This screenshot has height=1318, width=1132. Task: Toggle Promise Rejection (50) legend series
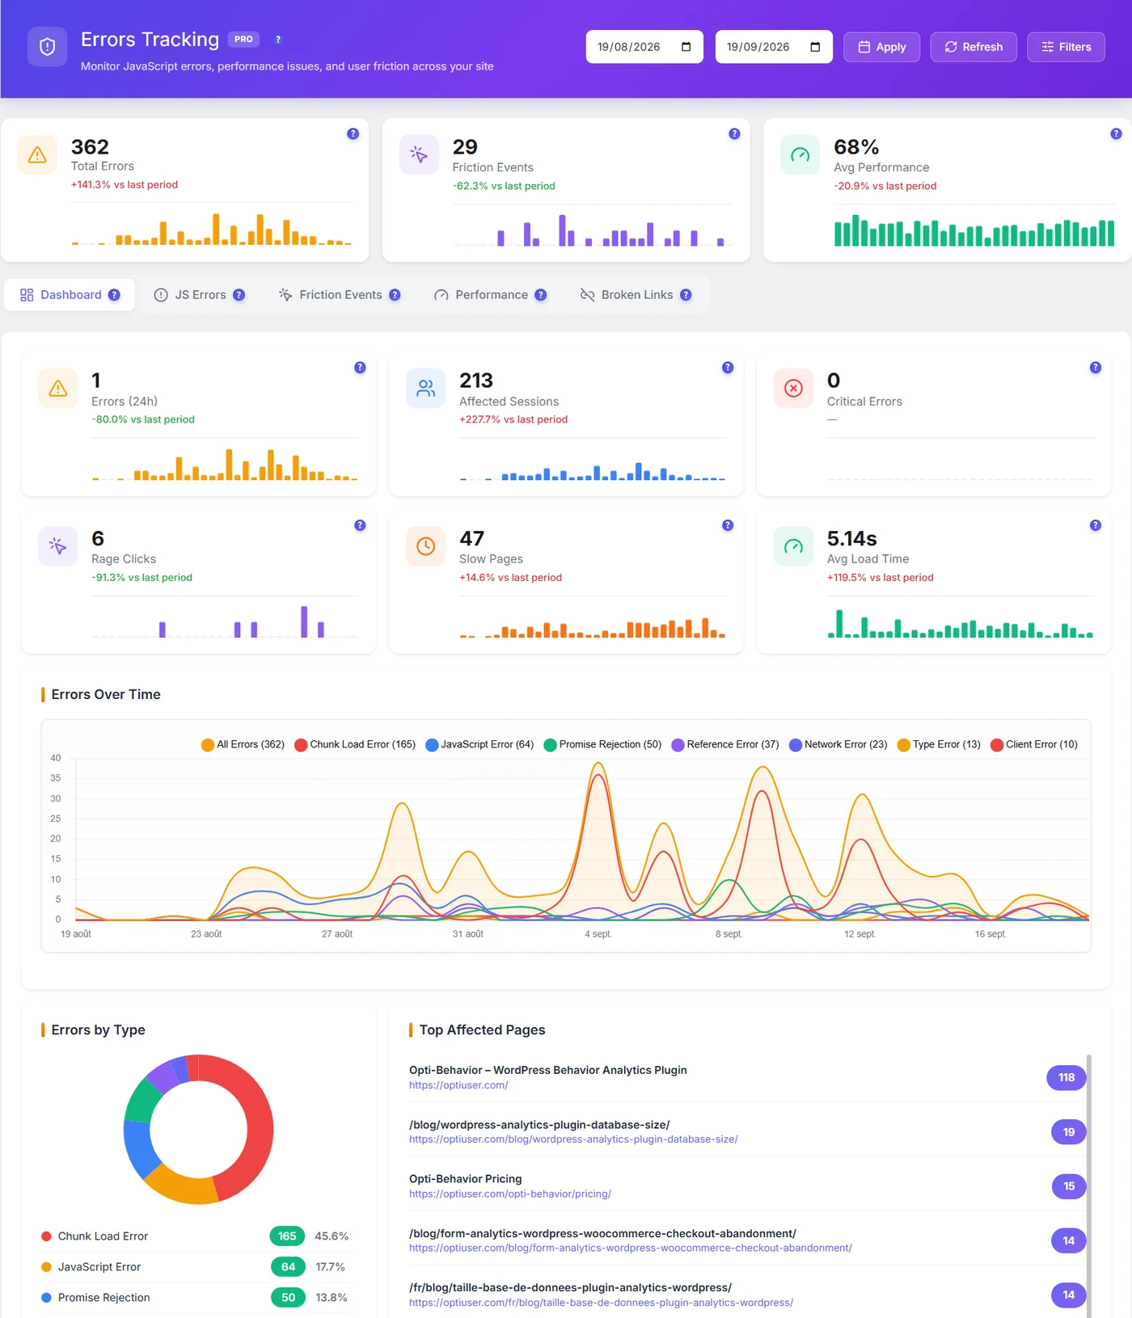click(602, 744)
